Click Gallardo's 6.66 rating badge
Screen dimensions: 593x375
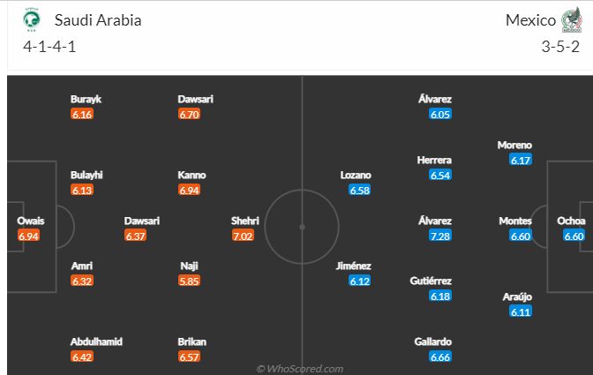(440, 356)
